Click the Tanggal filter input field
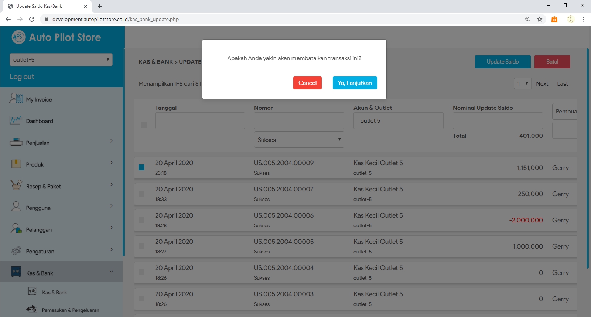This screenshot has height=317, width=591. [x=200, y=121]
